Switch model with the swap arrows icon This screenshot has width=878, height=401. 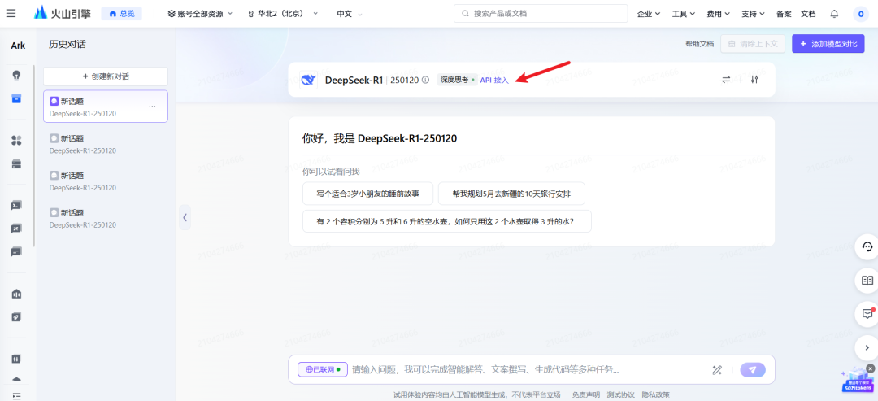click(726, 80)
